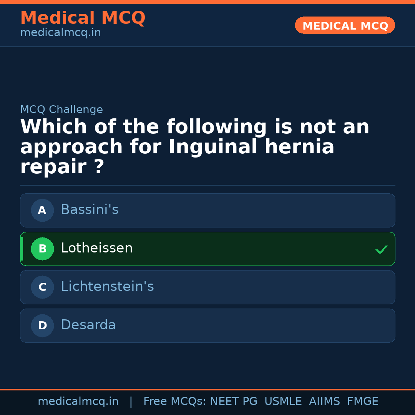The width and height of the screenshot is (415, 415).
Task: Select FMGE in the footer
Action: point(362,402)
